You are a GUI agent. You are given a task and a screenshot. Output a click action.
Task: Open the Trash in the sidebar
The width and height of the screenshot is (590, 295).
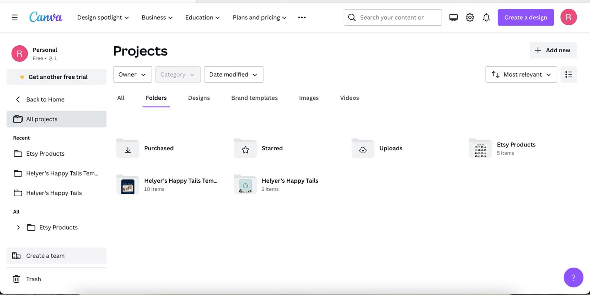pyautogui.click(x=33, y=279)
